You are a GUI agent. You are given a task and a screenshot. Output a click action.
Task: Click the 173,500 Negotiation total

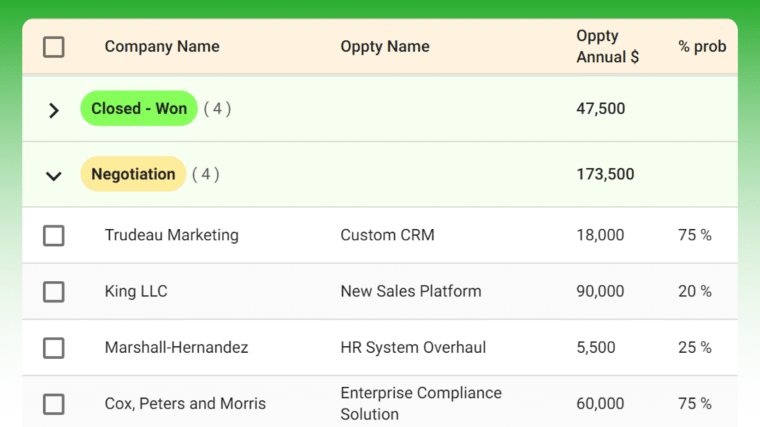tap(605, 173)
